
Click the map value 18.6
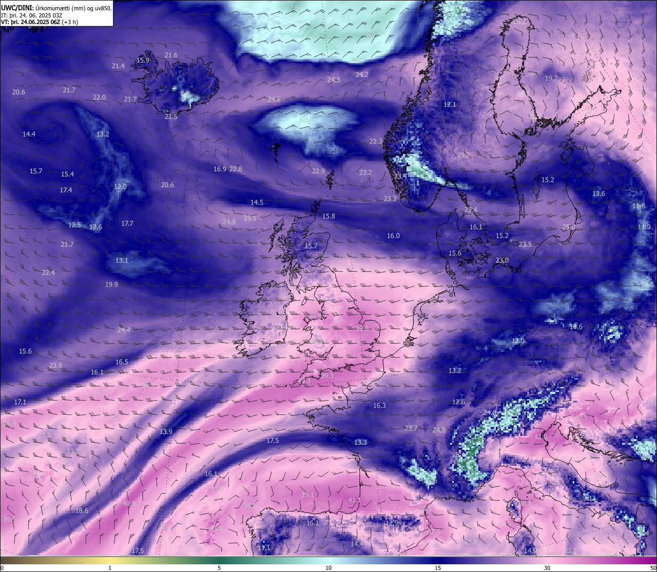pyautogui.click(x=82, y=511)
